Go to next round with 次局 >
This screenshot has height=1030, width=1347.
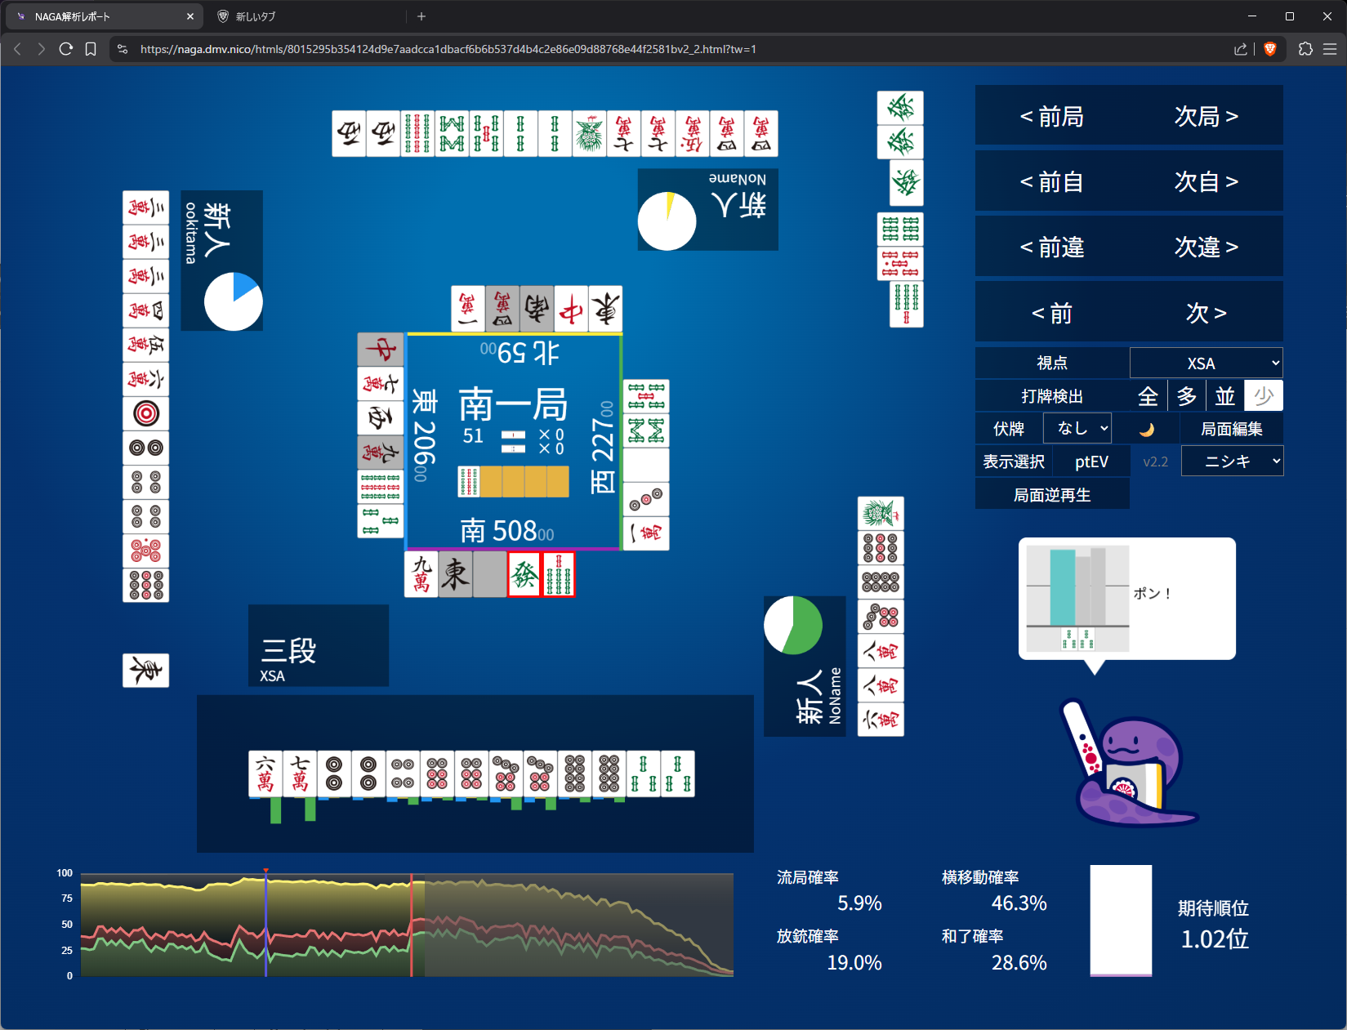tap(1206, 117)
